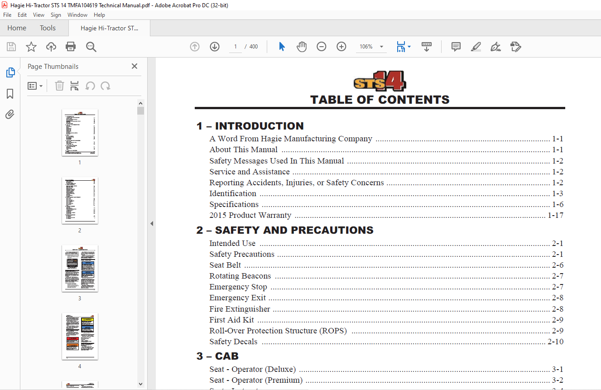Open the Help menu
Screen dimensions: 601x390
pyautogui.click(x=99, y=15)
